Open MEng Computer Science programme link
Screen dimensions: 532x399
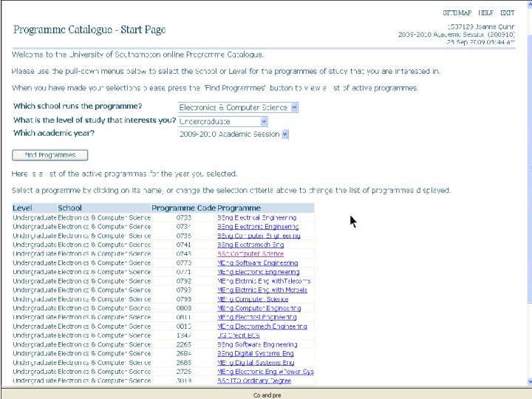click(x=253, y=299)
